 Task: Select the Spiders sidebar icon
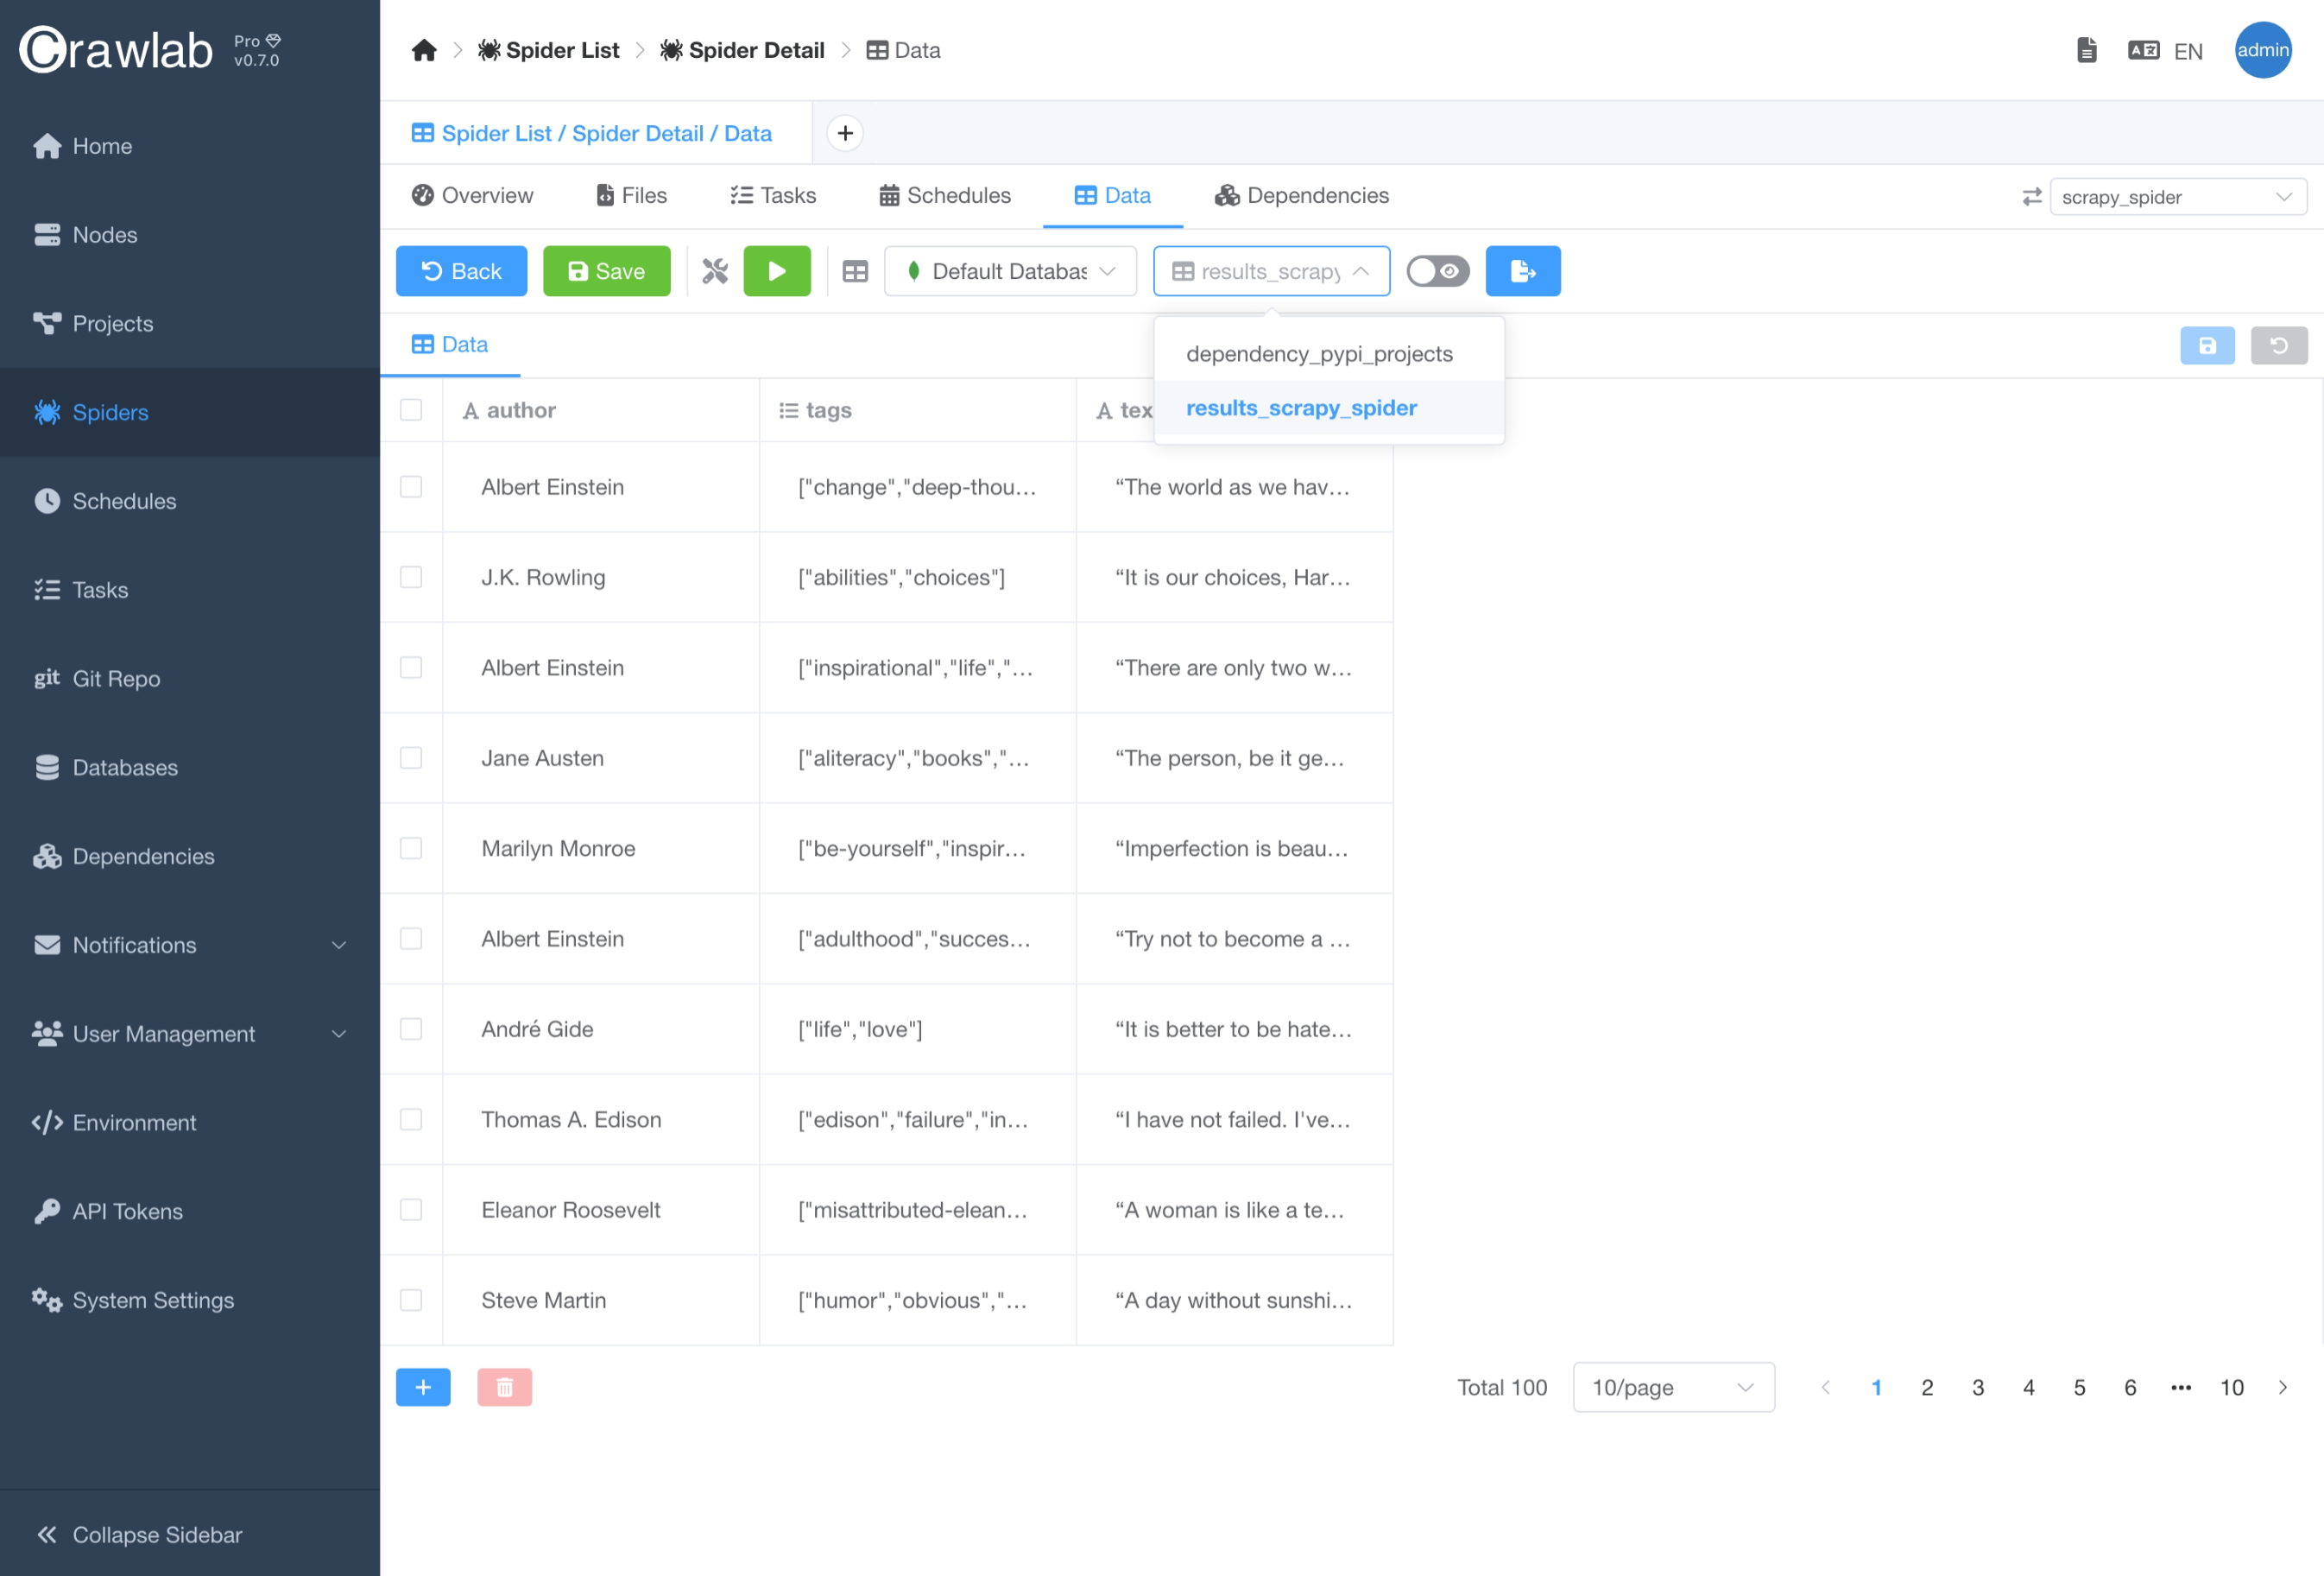click(x=46, y=412)
